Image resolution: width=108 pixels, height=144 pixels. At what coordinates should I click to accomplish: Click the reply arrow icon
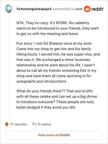(35, 124)
